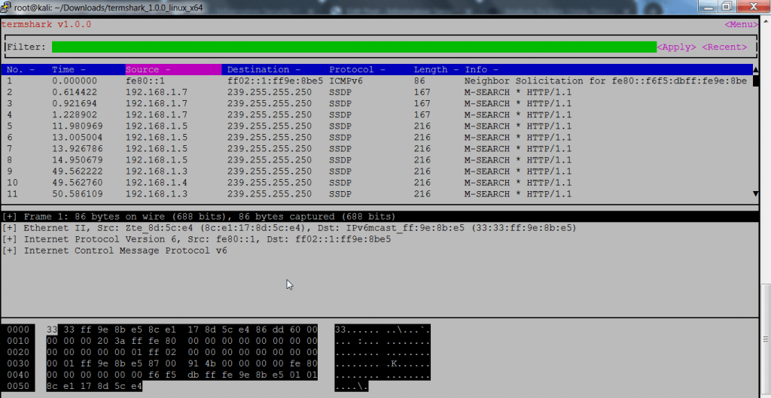Select packet 8 at time 14.950679
This screenshot has height=398, width=771.
[376, 160]
